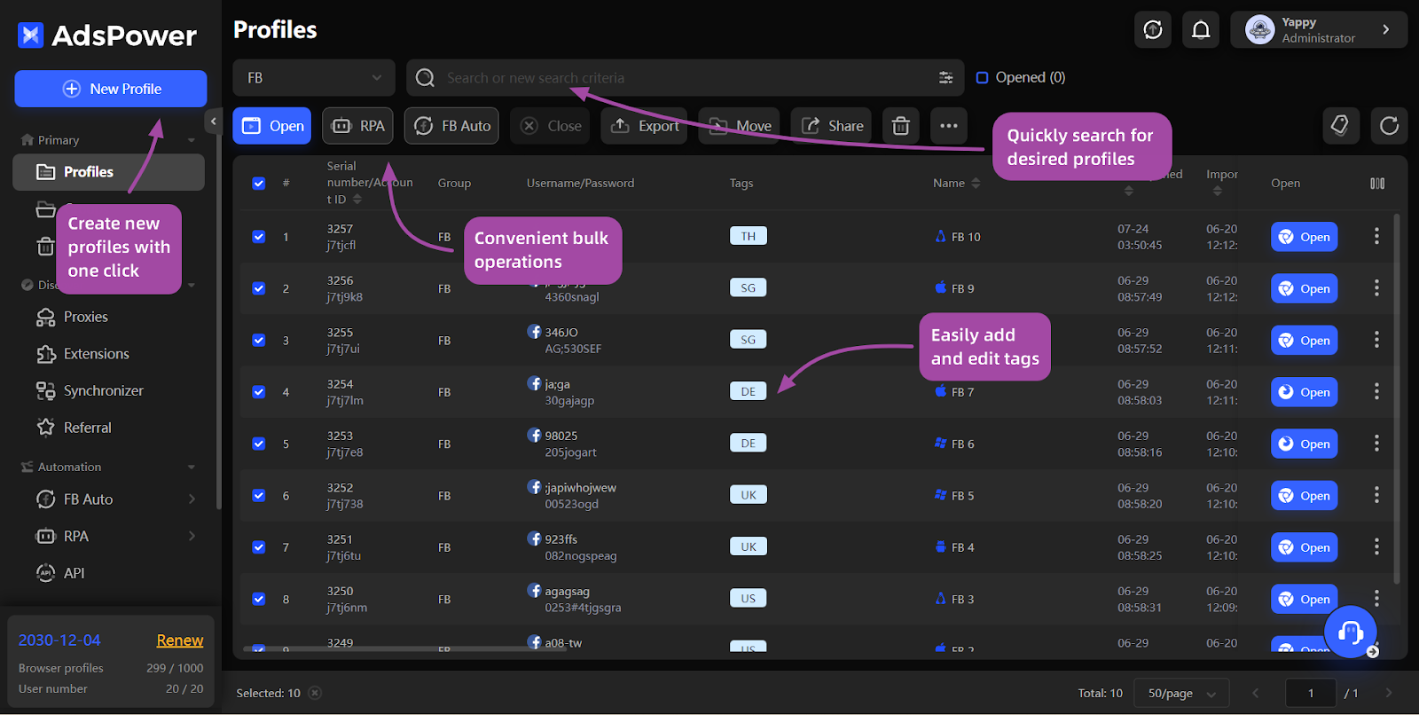Clear the selected 10 count
Screen dimensions: 1419x715
(x=315, y=693)
